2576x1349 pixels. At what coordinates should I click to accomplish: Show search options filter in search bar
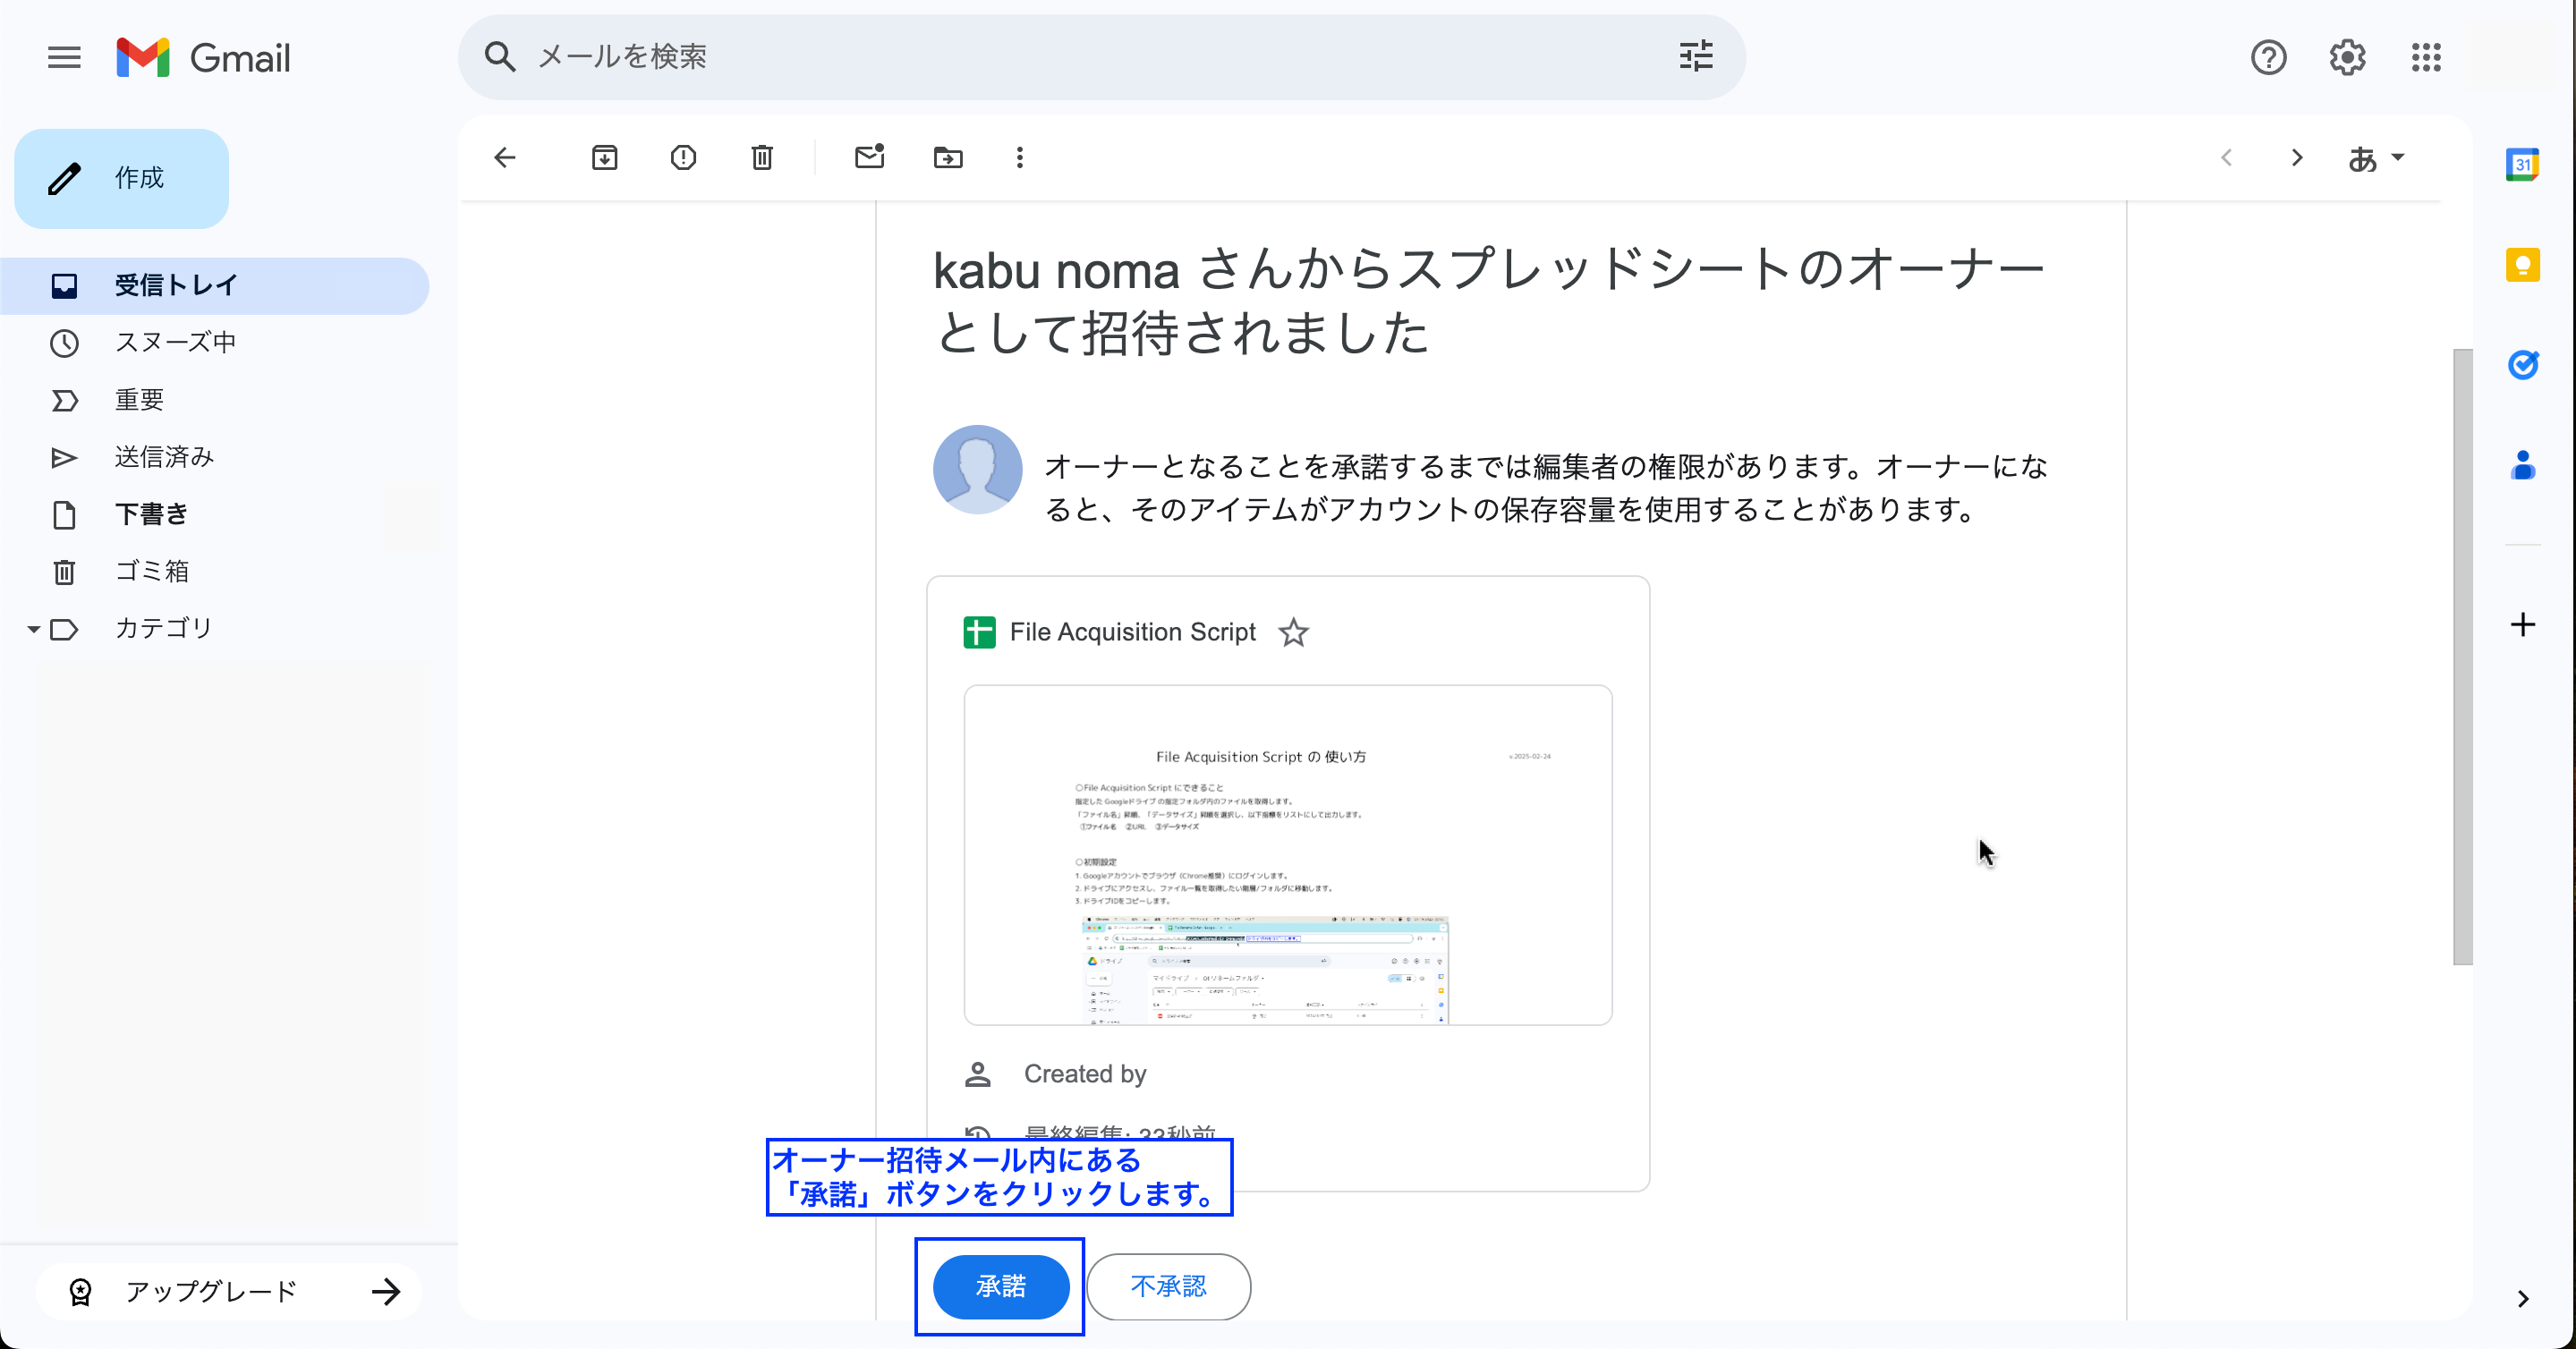[x=1696, y=56]
